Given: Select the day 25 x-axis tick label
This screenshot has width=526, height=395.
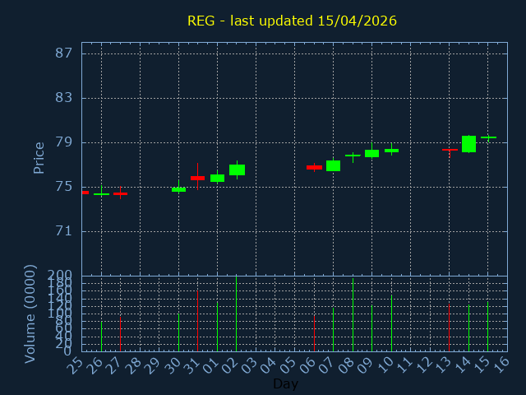Looking at the screenshot, I should pyautogui.click(x=76, y=364).
